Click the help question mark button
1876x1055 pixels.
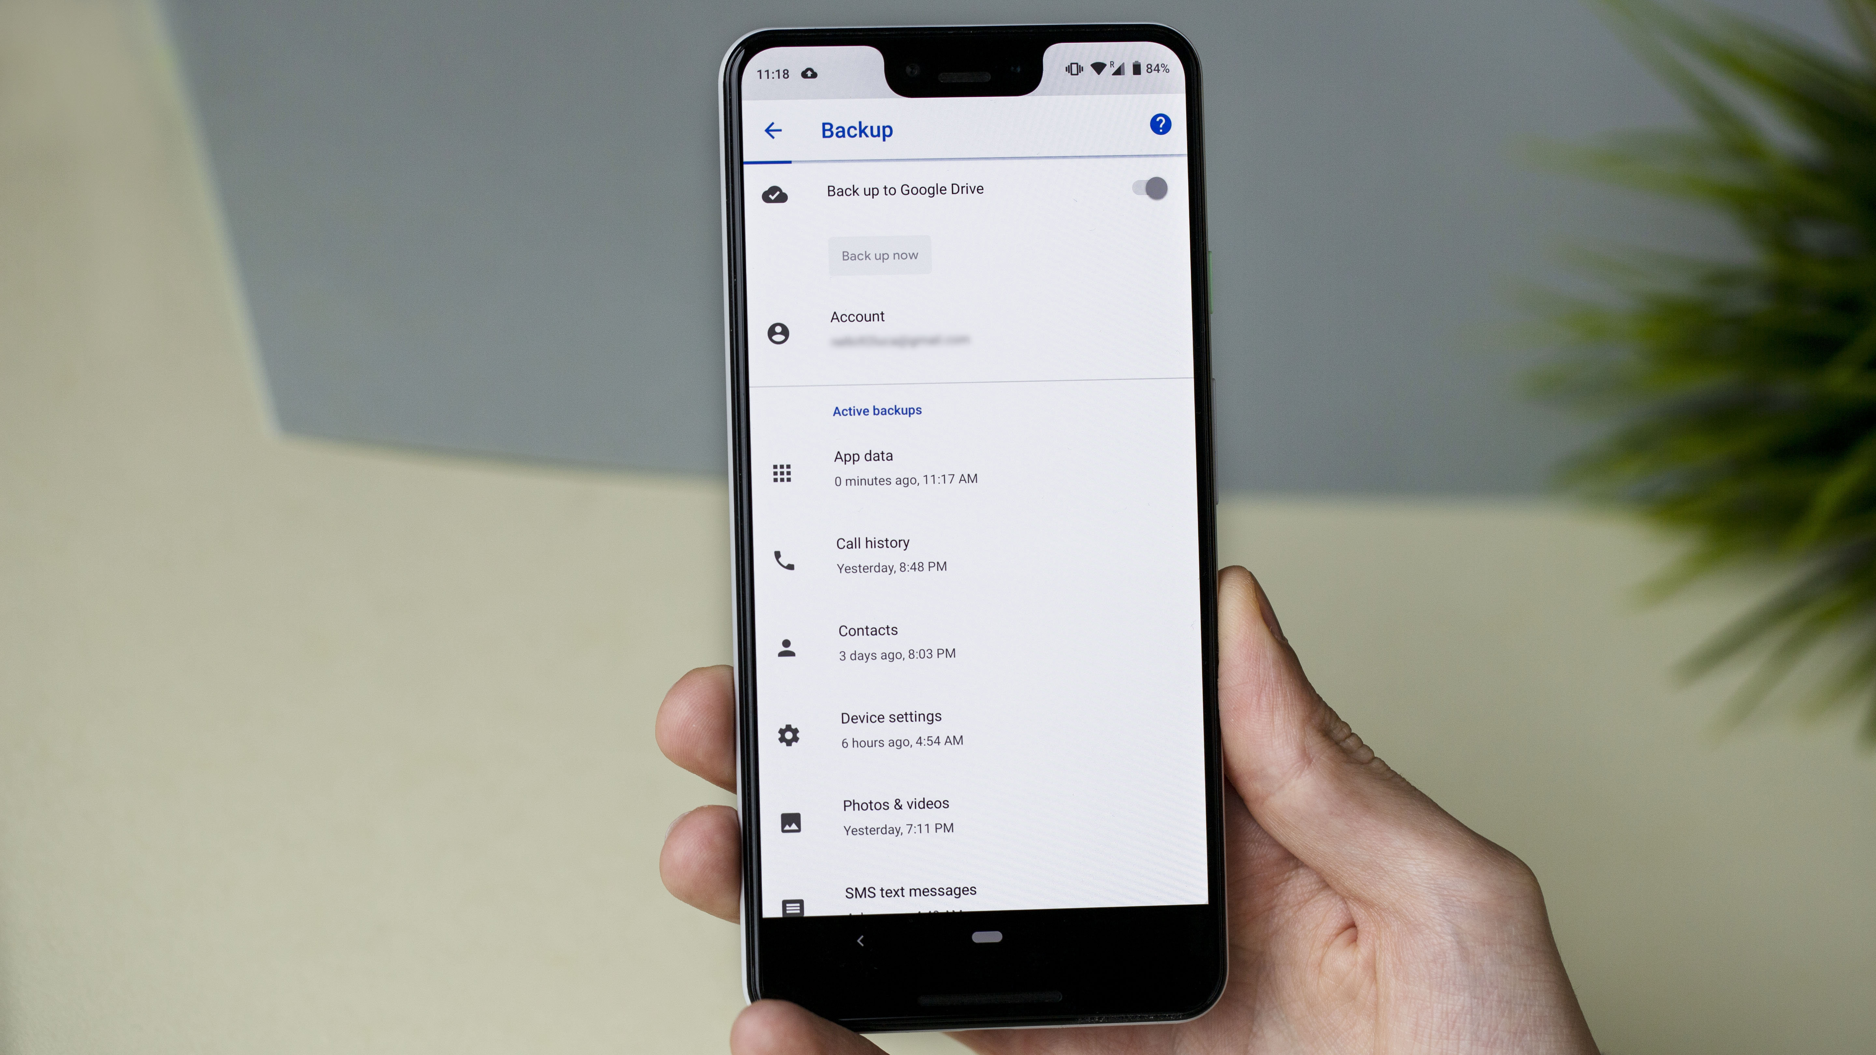point(1158,125)
